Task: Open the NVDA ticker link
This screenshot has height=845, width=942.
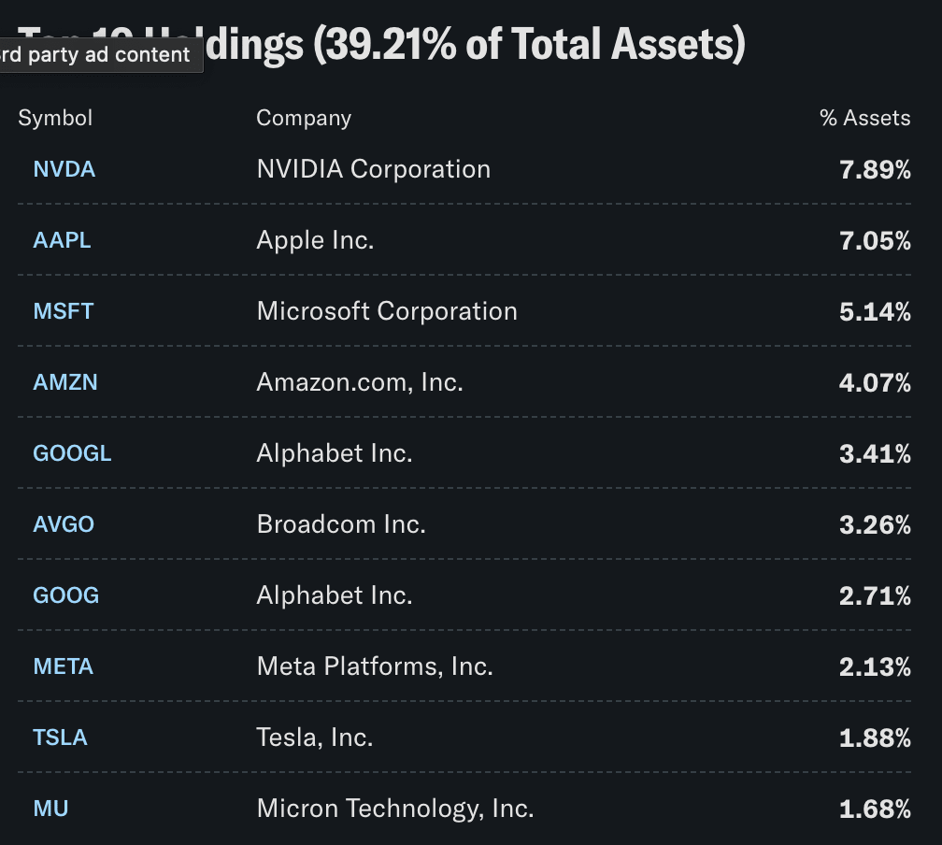Action: tap(64, 169)
